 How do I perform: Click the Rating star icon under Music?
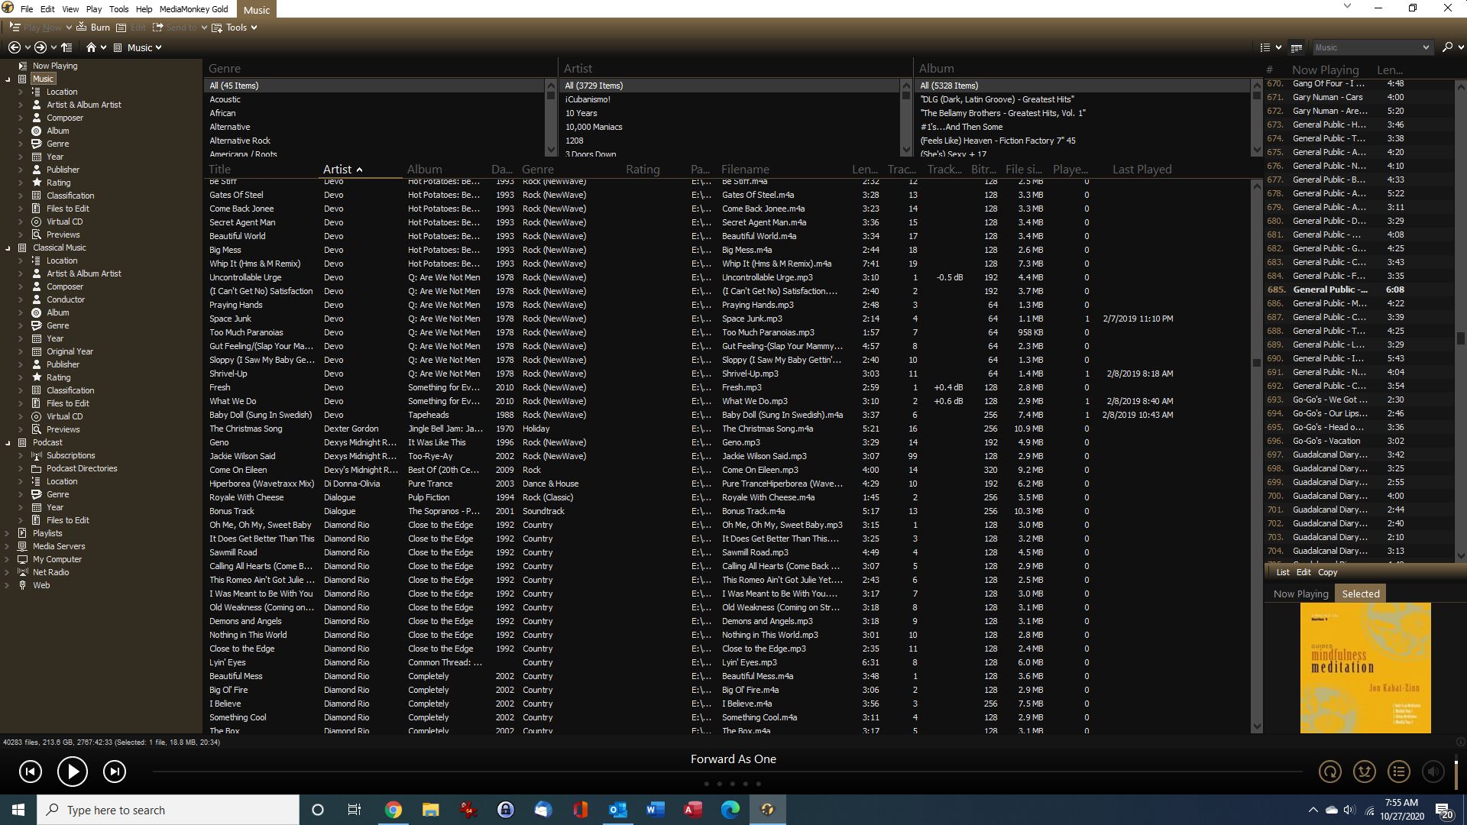pyautogui.click(x=36, y=183)
